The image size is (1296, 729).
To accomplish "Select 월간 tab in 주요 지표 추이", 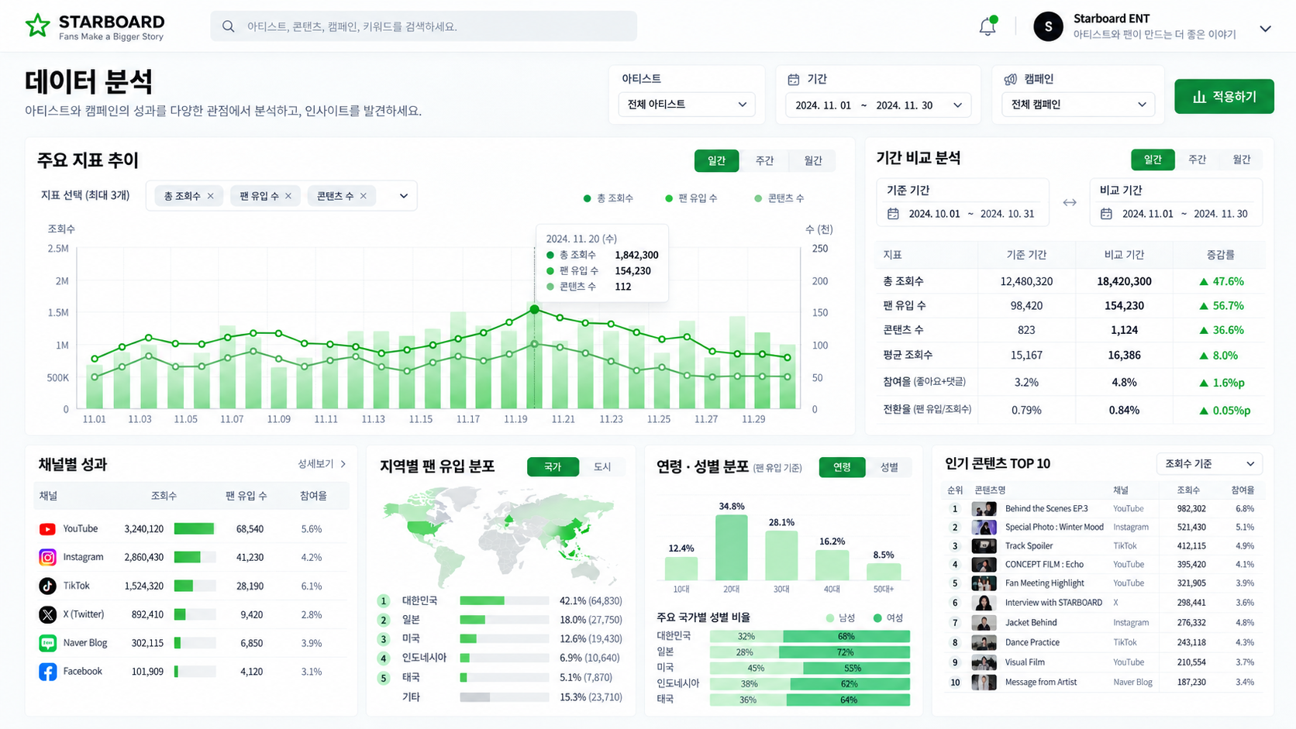I will coord(812,160).
